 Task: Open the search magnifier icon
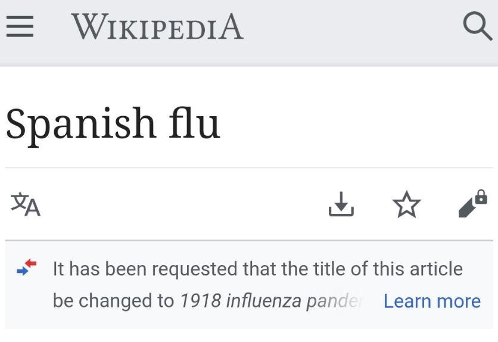[x=478, y=26]
